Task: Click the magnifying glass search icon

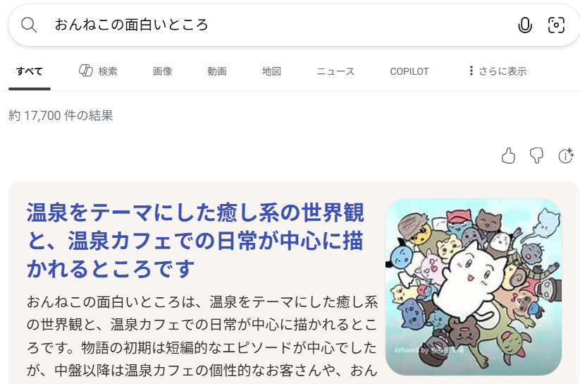Action: [29, 25]
